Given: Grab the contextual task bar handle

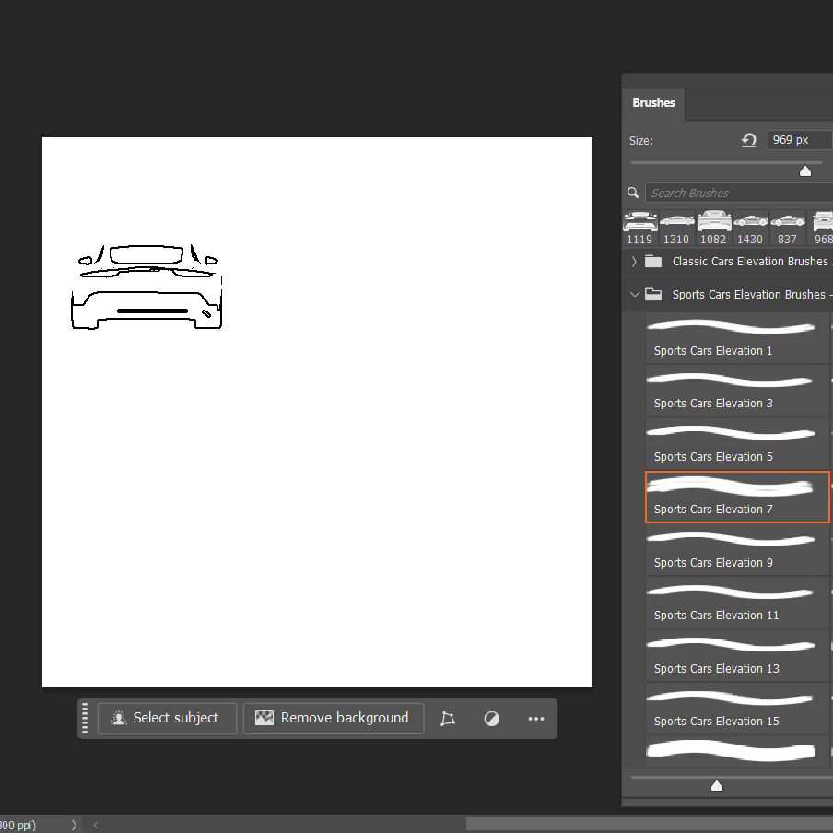Looking at the screenshot, I should 85,718.
